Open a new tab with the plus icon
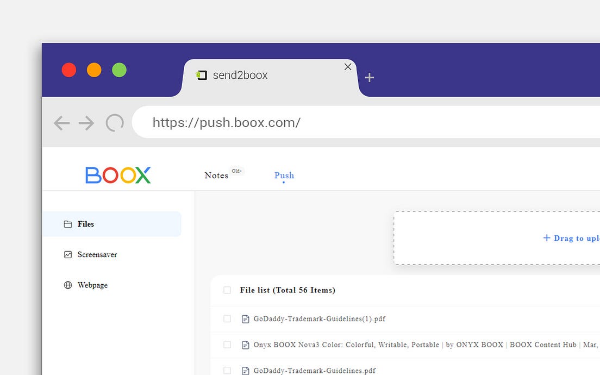Viewport: 600px width, 375px height. 369,78
